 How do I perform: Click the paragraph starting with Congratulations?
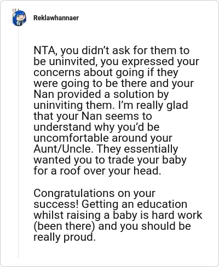pyautogui.click(x=118, y=215)
